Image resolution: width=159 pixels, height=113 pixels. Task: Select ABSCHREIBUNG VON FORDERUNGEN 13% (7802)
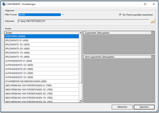pyautogui.click(x=42, y=98)
